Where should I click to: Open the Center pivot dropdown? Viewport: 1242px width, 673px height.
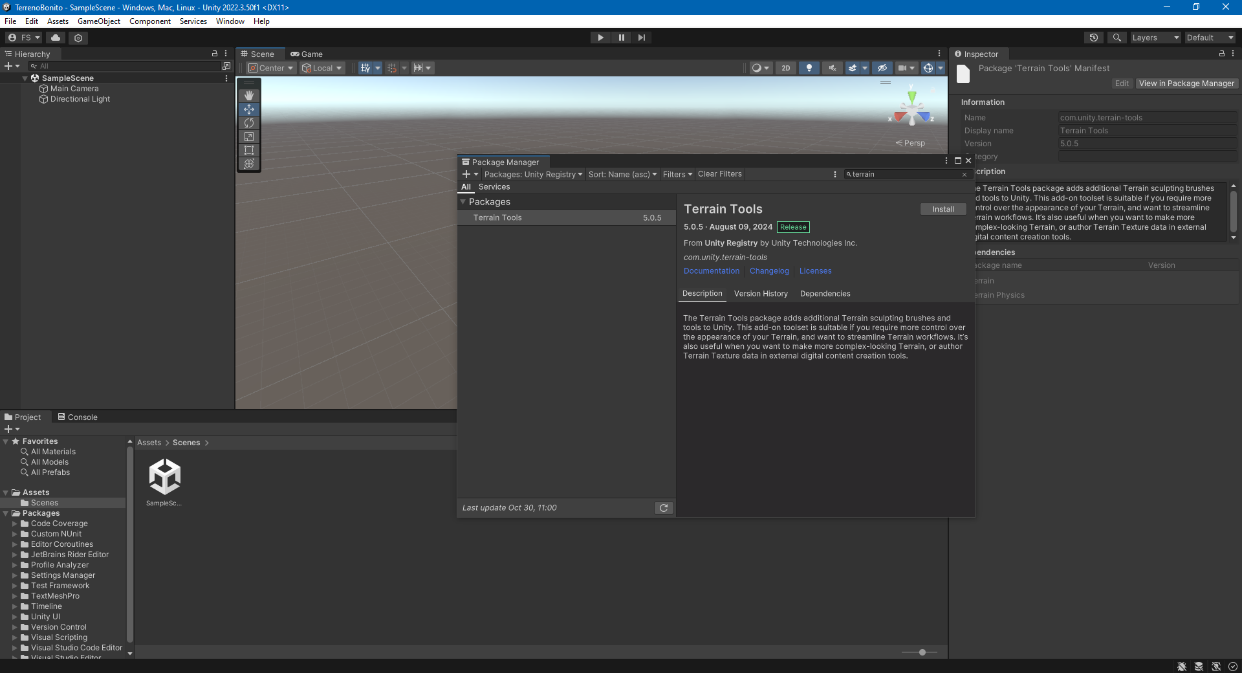pyautogui.click(x=271, y=68)
